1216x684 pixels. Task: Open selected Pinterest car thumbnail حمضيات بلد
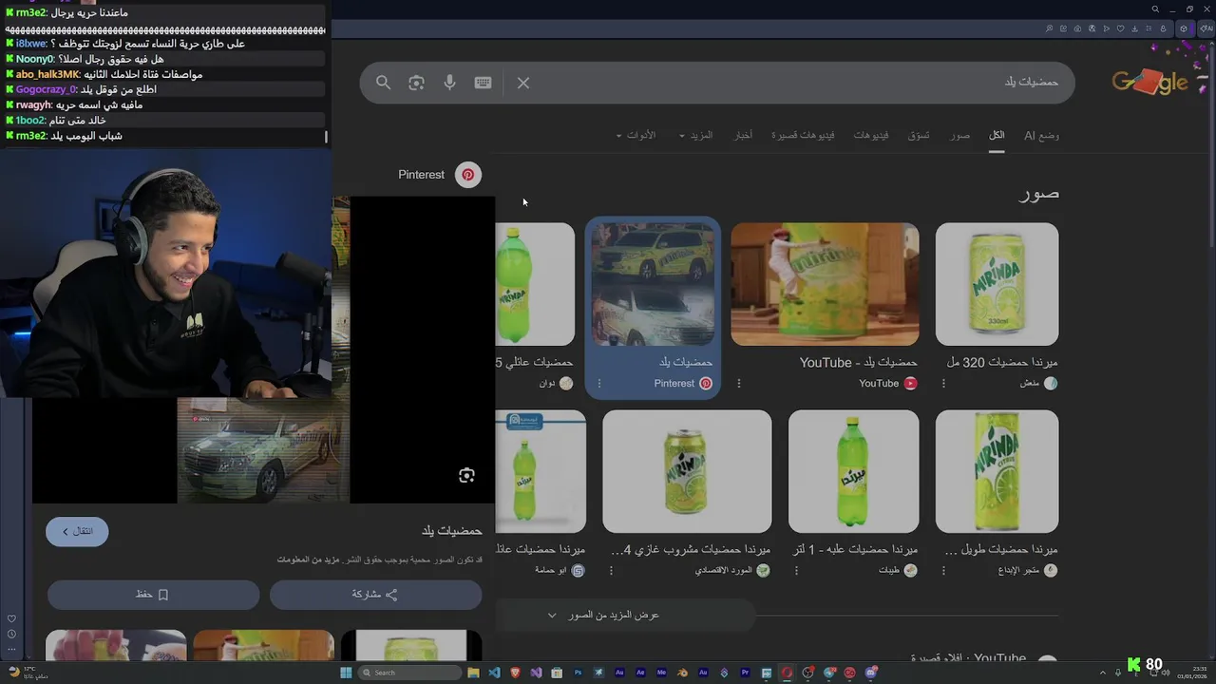pos(653,284)
